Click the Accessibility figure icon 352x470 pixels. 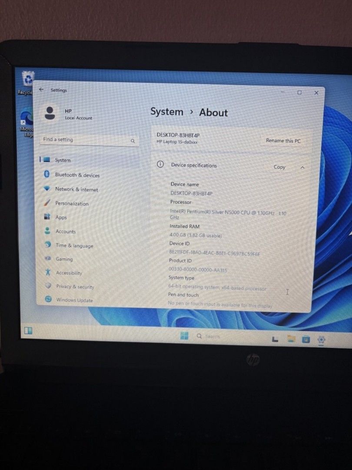point(48,272)
